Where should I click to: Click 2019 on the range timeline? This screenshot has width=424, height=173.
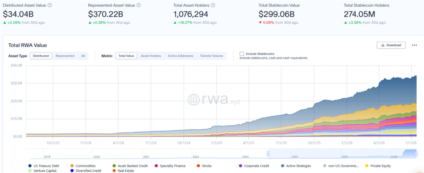coord(47,157)
